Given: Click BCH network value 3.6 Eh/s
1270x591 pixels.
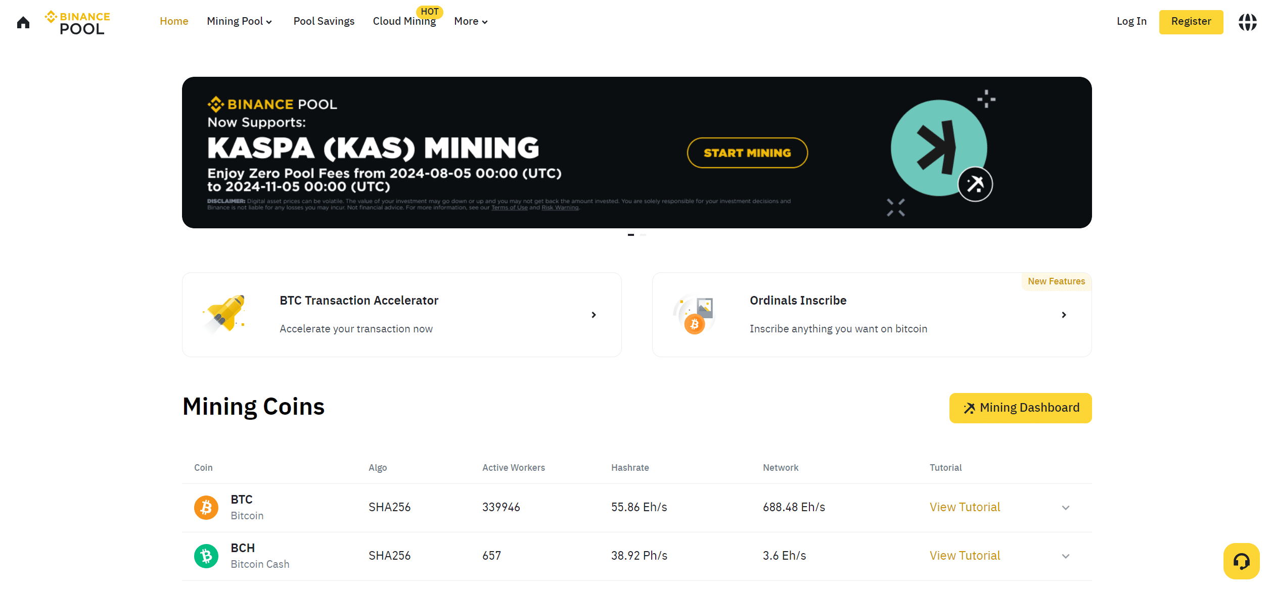Looking at the screenshot, I should (784, 556).
